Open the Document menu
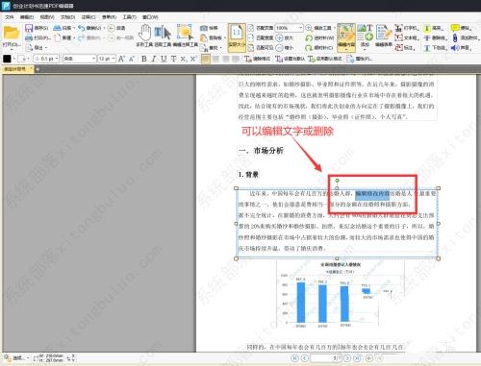Screen dimensions: 481x366 [67, 16]
